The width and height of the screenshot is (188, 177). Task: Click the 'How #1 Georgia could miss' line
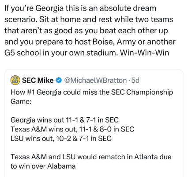tap(92, 92)
